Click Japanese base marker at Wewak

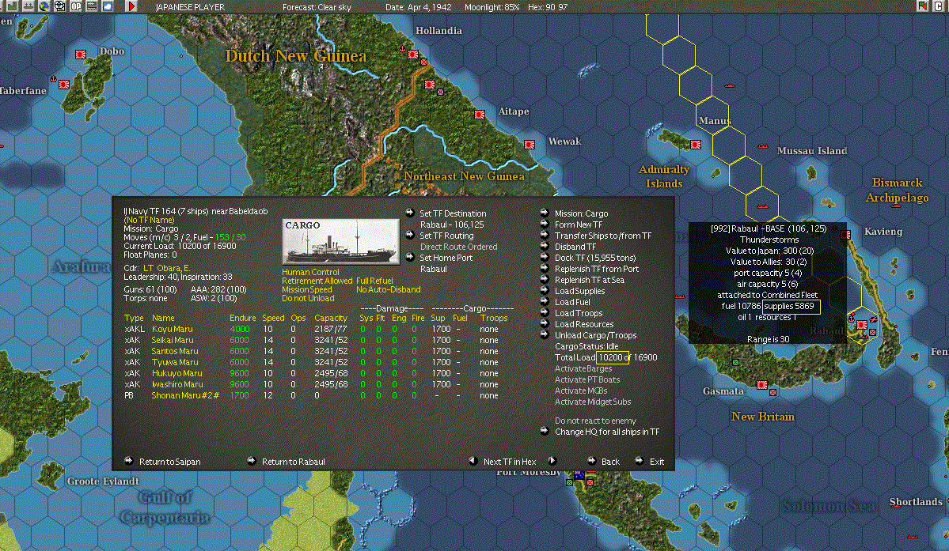[530, 145]
